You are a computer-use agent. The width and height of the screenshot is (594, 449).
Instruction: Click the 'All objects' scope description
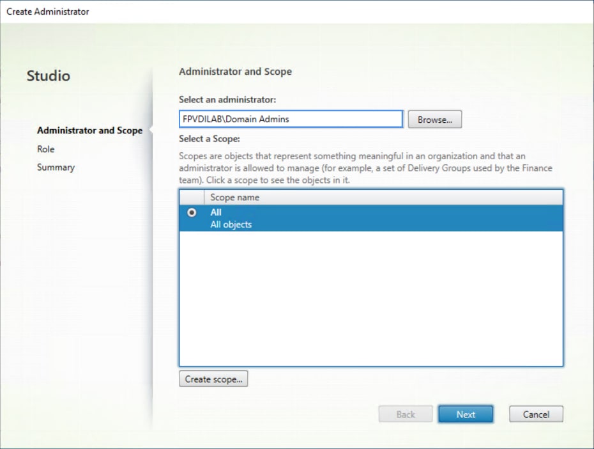tap(231, 224)
